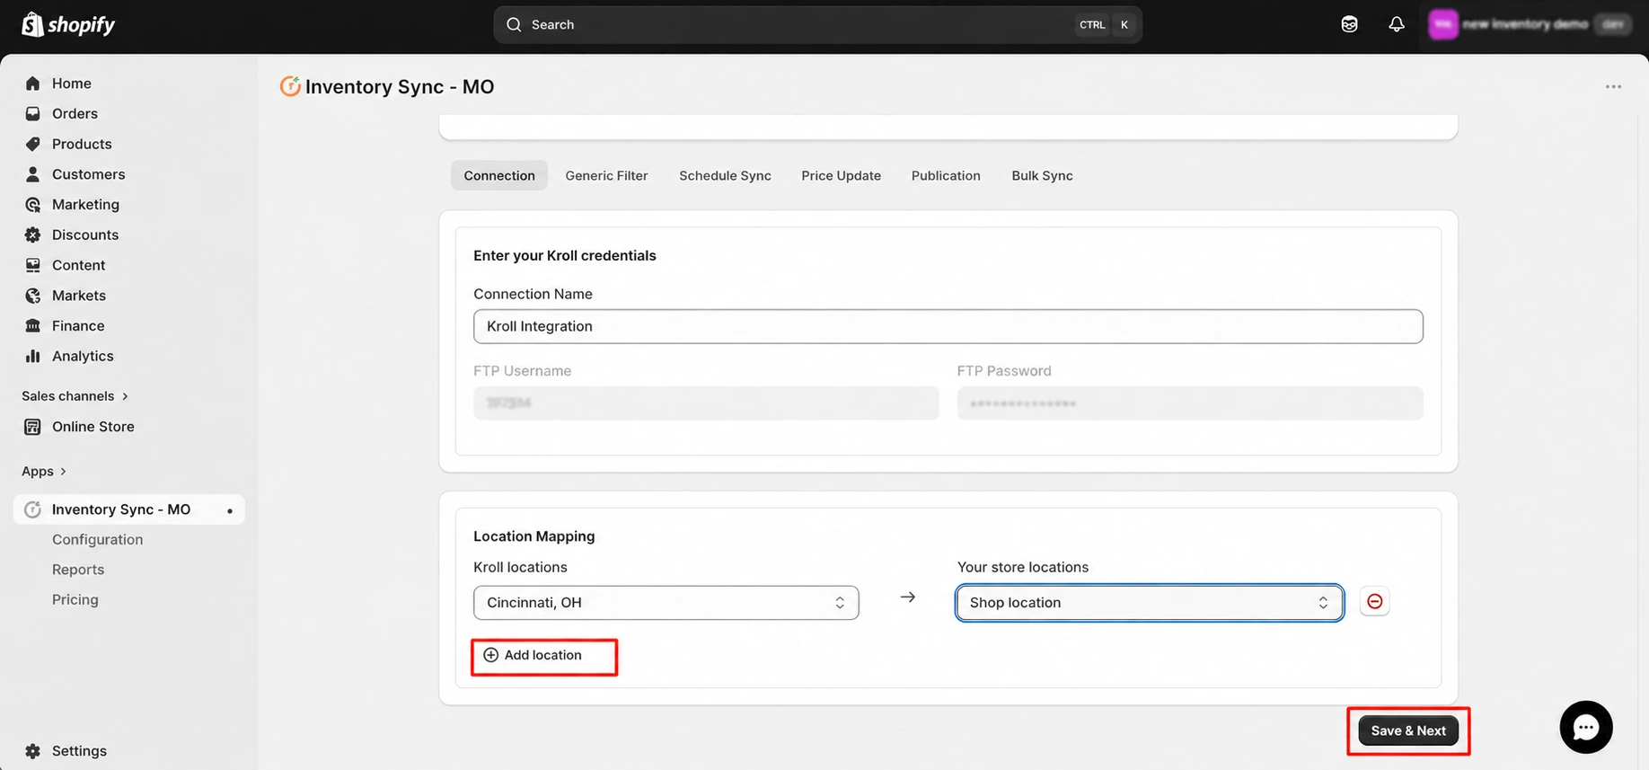Click the top Search bar
Viewport: 1649px width, 770px height.
[x=817, y=24]
